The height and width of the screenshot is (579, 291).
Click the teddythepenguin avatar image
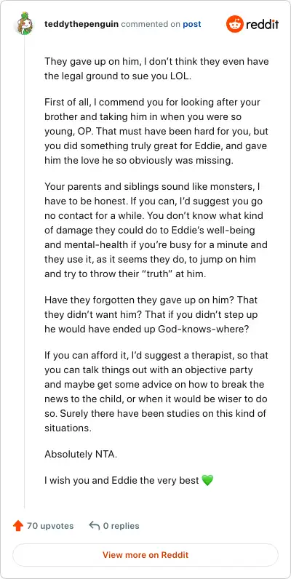(24, 25)
